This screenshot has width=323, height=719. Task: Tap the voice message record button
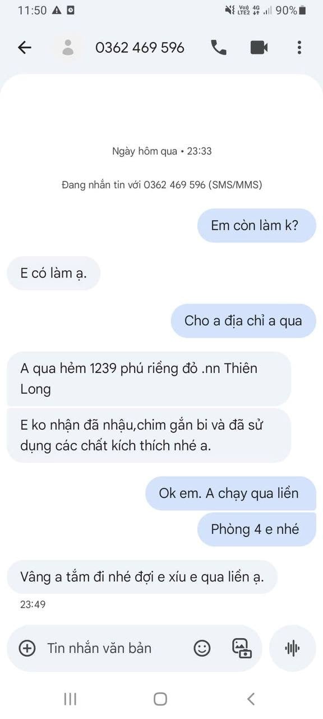point(292,648)
